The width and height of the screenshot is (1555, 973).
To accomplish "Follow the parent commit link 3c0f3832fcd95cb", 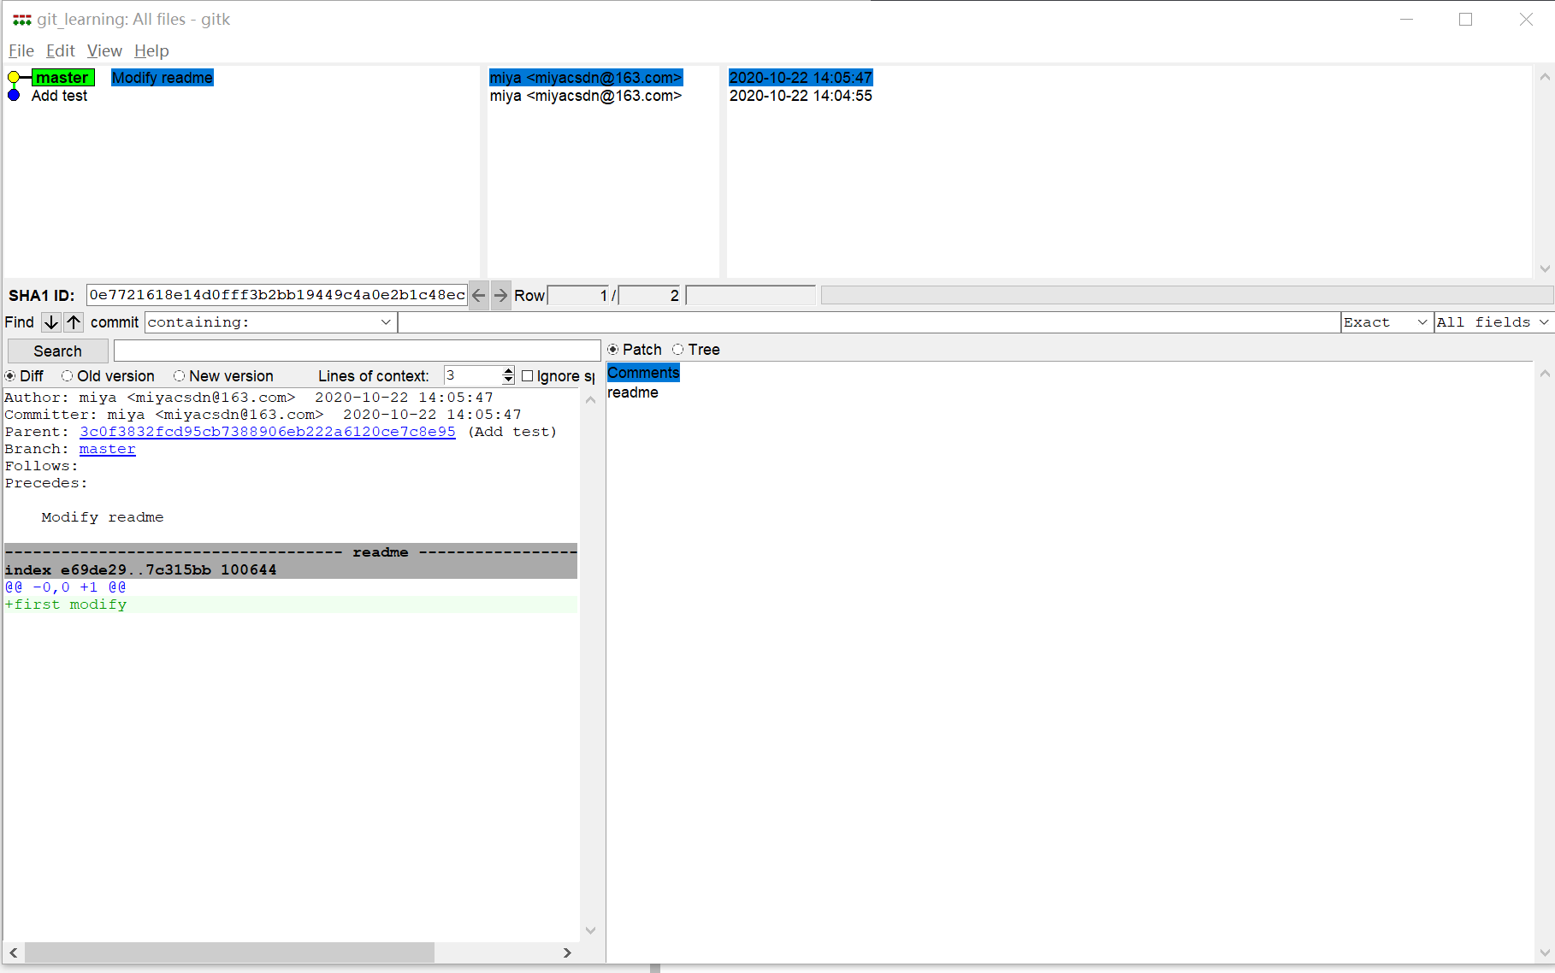I will 267,432.
